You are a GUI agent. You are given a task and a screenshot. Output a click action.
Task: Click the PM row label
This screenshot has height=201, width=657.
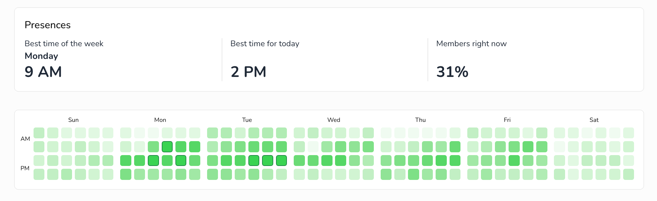[25, 168]
